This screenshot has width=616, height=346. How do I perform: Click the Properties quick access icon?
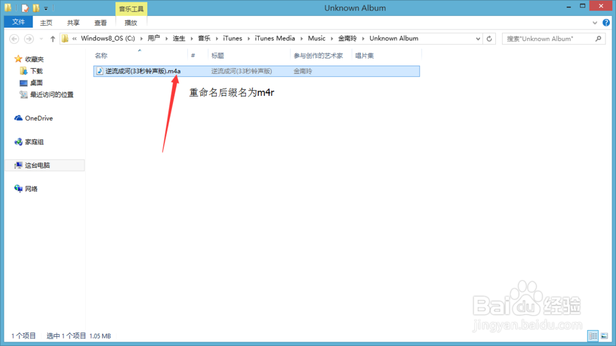click(x=25, y=8)
